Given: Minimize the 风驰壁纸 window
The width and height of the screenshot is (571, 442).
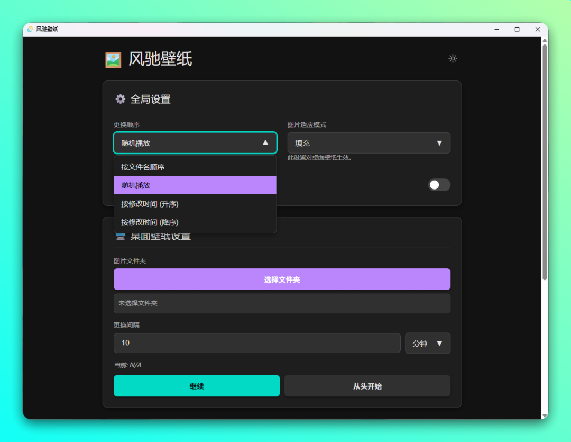Looking at the screenshot, I should pos(497,29).
